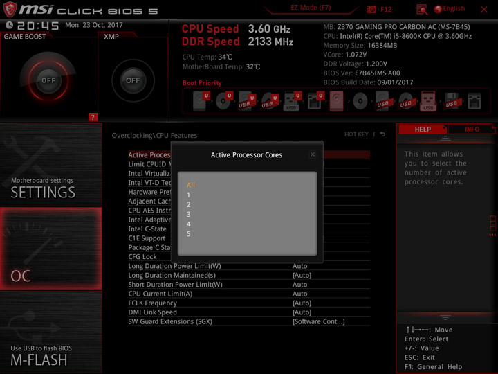Open DMI Link Speed [Auto] value
Screen dimensions: 498x374
coord(302,312)
